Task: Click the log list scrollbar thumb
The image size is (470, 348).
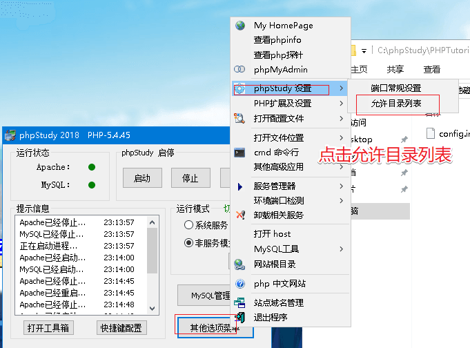Action: pyautogui.click(x=153, y=251)
